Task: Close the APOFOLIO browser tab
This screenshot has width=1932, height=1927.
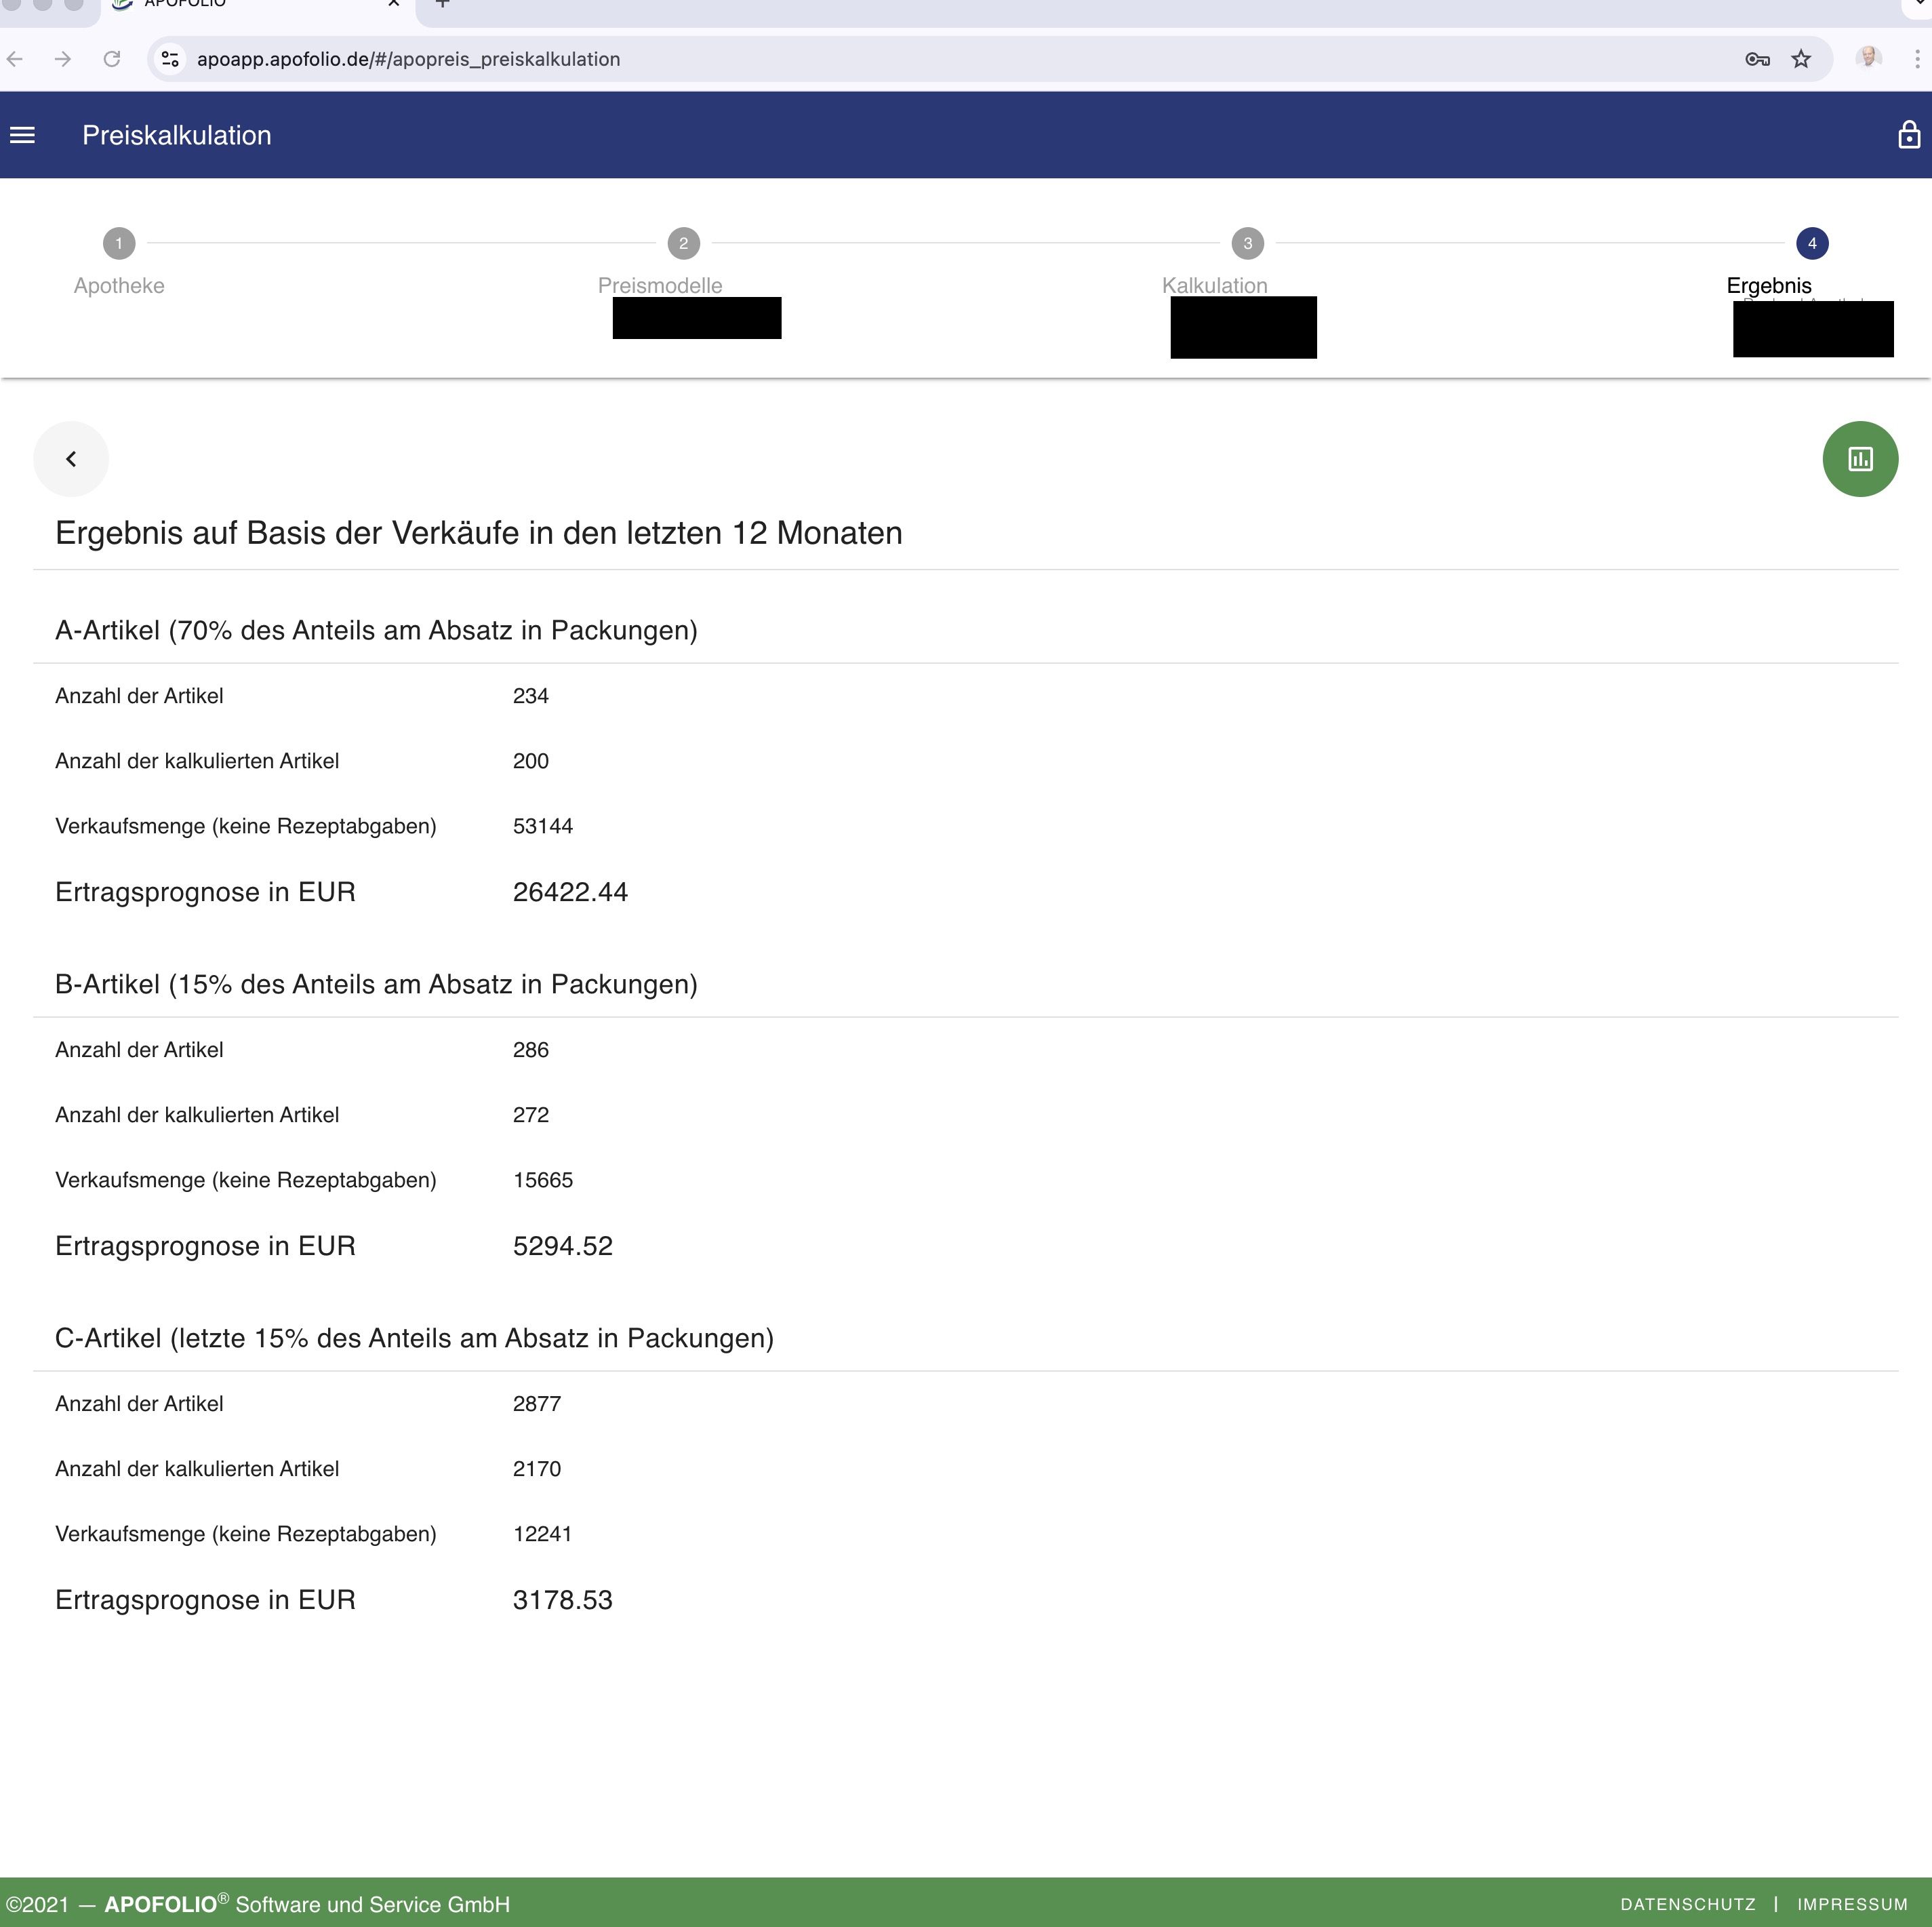Action: click(394, 4)
